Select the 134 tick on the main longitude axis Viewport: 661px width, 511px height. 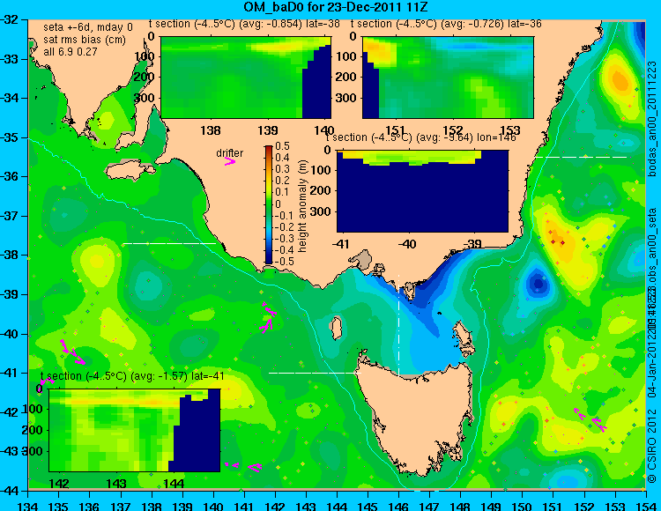28,506
